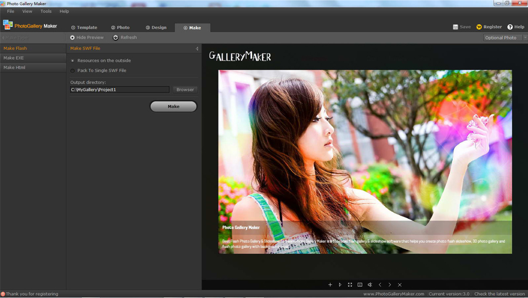Open the Optional Photo dropdown
The width and height of the screenshot is (528, 298).
click(505, 38)
